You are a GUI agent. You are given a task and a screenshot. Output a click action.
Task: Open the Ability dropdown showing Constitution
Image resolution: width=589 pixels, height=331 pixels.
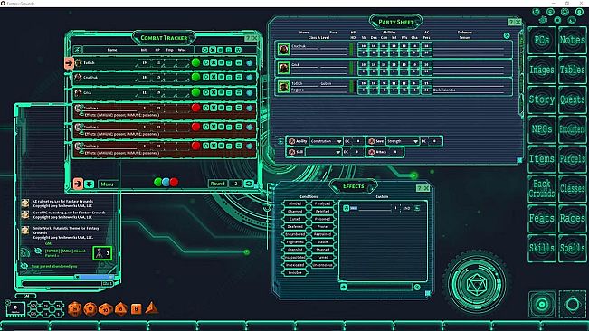click(x=326, y=141)
